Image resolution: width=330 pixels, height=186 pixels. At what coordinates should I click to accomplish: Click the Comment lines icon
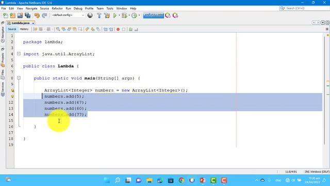(130, 29)
